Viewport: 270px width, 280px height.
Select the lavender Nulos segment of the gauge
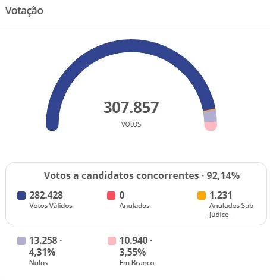click(x=210, y=116)
